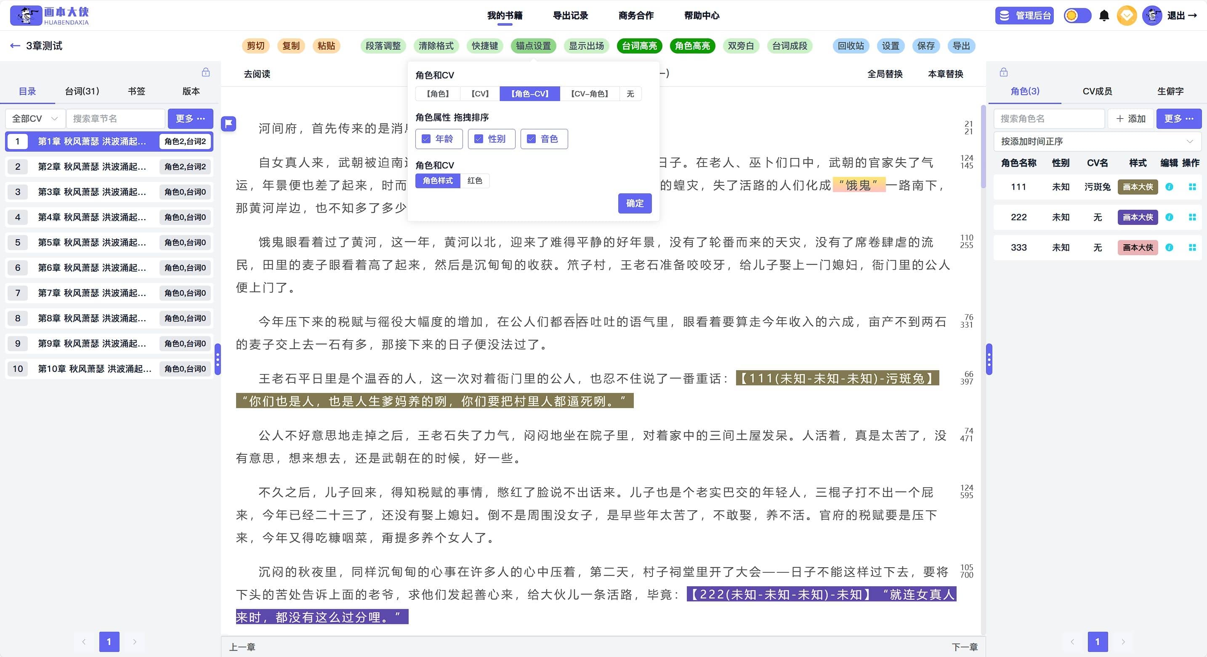Click next page arrow in left panel

pos(135,641)
